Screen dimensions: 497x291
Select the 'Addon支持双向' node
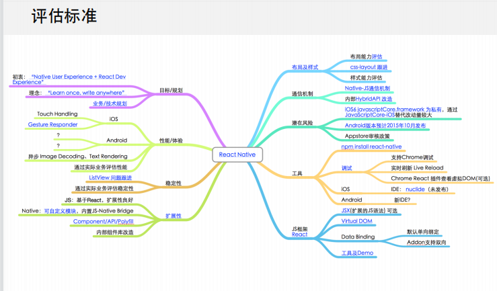(426, 242)
